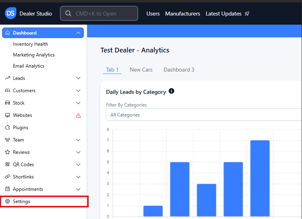Collapse the Dashboard section chevron
Image resolution: width=302 pixels, height=219 pixels.
point(78,33)
